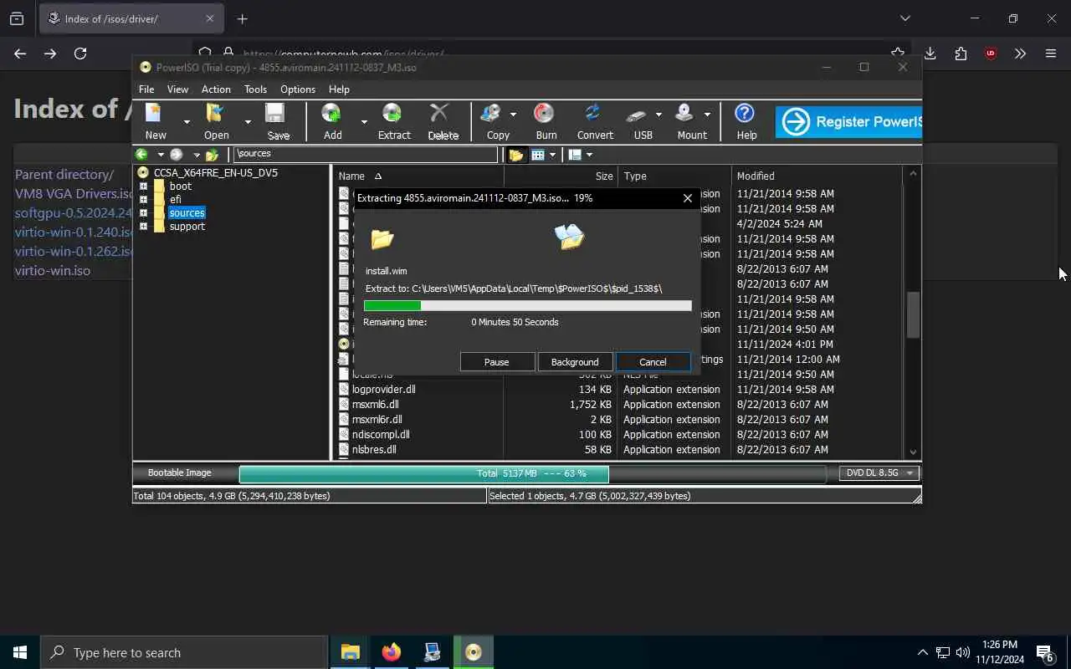Open File Explorer from the taskbar
Image resolution: width=1071 pixels, height=669 pixels.
pos(351,652)
